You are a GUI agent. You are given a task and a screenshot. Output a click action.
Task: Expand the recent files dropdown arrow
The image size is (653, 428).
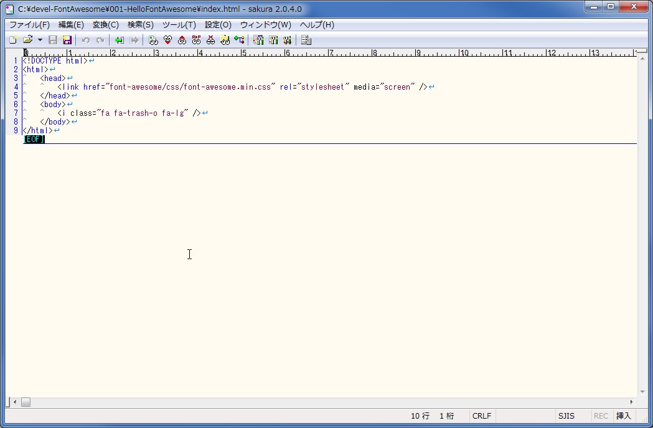40,40
